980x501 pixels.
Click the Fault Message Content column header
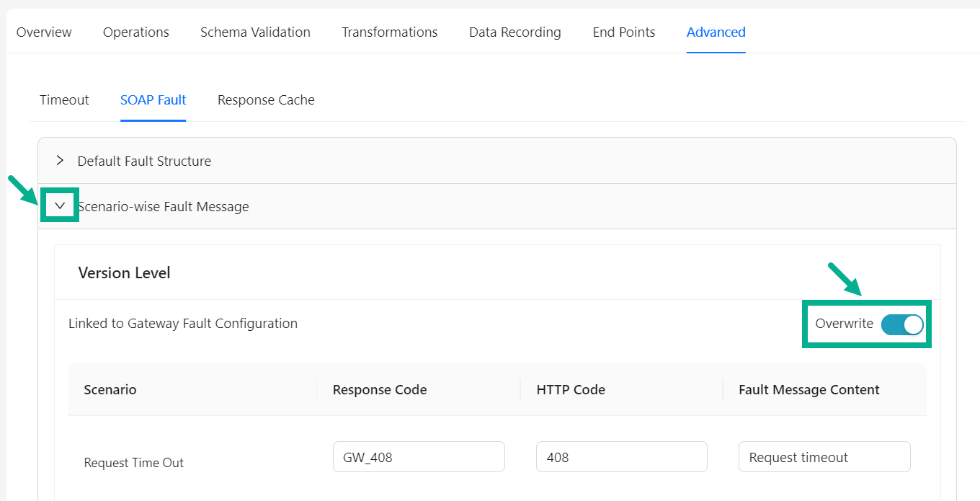coord(808,390)
